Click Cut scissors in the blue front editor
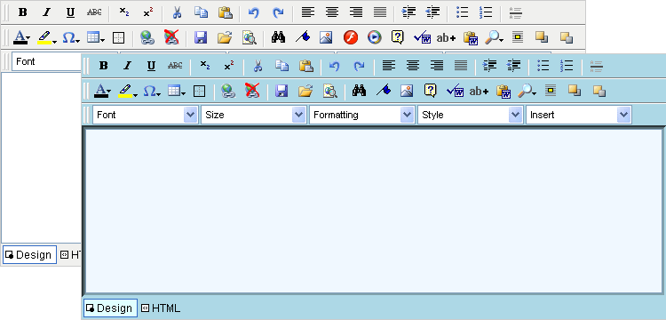This screenshot has width=666, height=320. pyautogui.click(x=258, y=66)
